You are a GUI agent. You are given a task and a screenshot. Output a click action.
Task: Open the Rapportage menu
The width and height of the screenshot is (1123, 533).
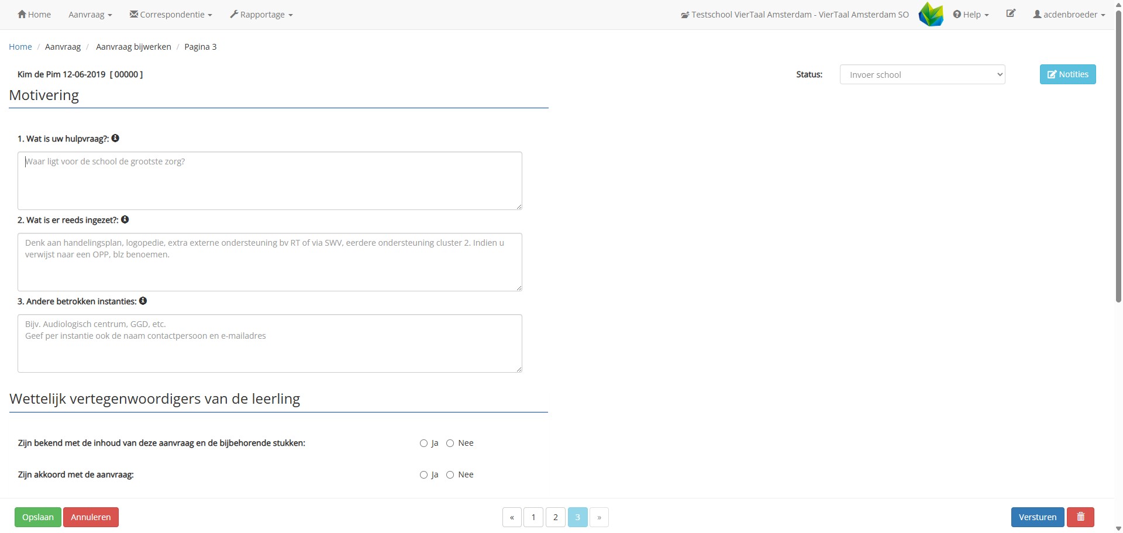coord(261,15)
